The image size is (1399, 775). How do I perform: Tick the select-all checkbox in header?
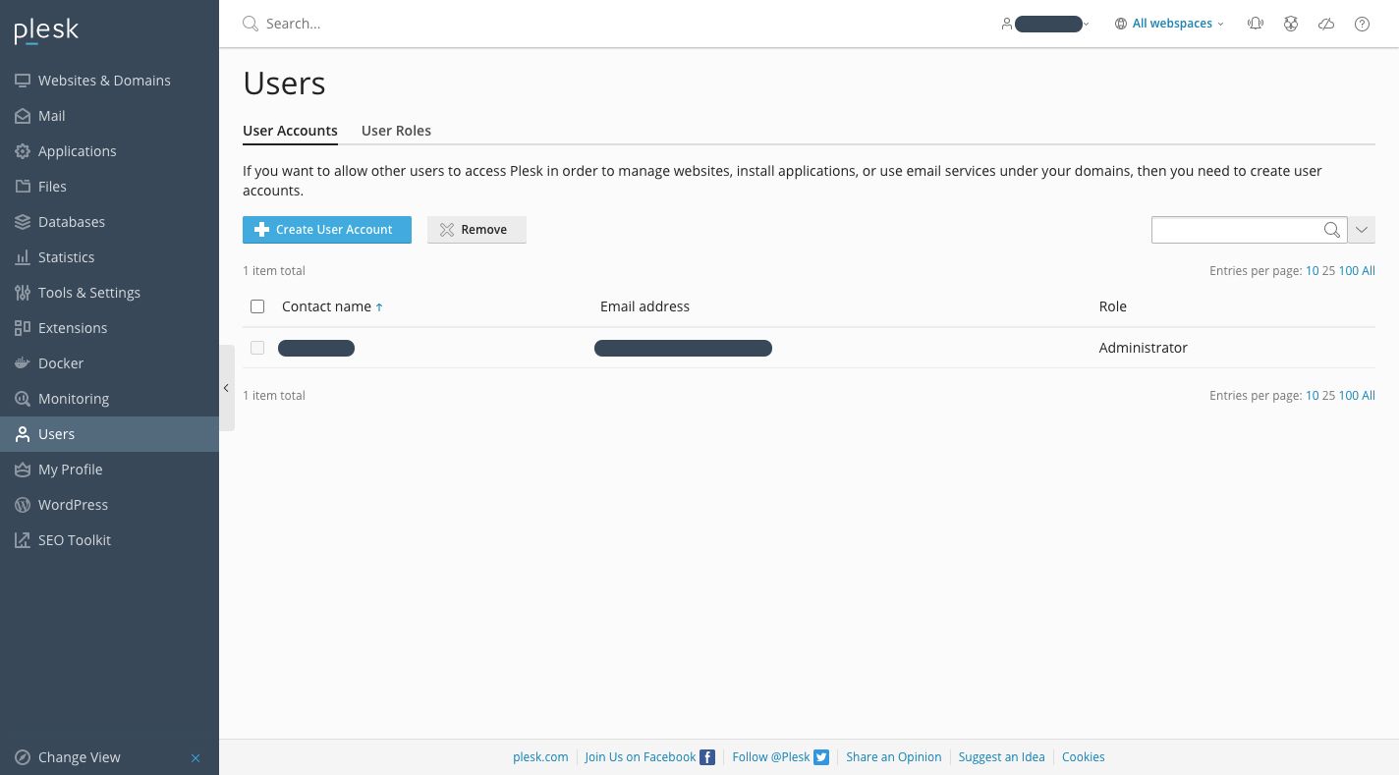(x=257, y=306)
